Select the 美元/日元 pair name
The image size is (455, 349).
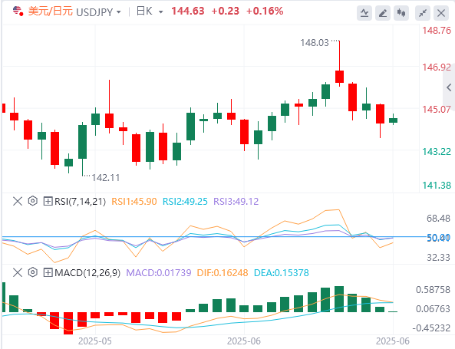(x=50, y=12)
